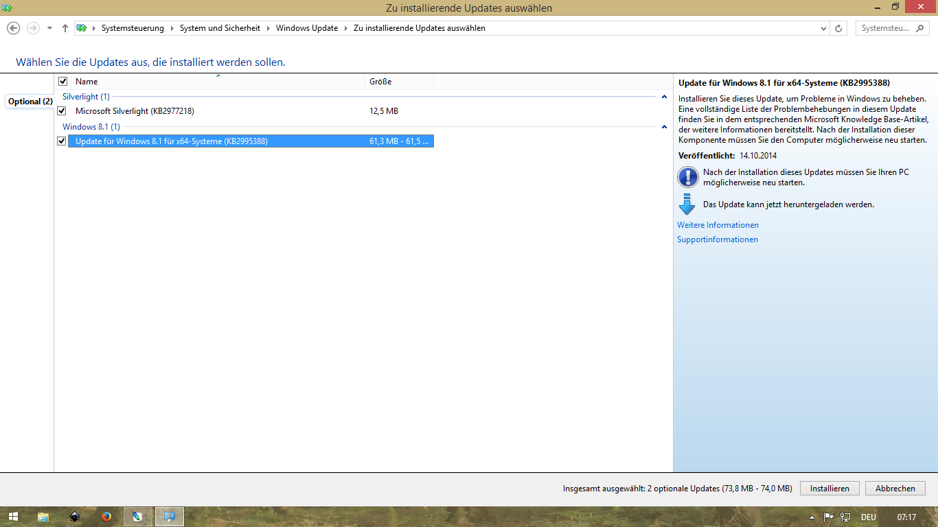Collapse the Windows 8.1 (1) group chevron
938x527 pixels.
[664, 127]
